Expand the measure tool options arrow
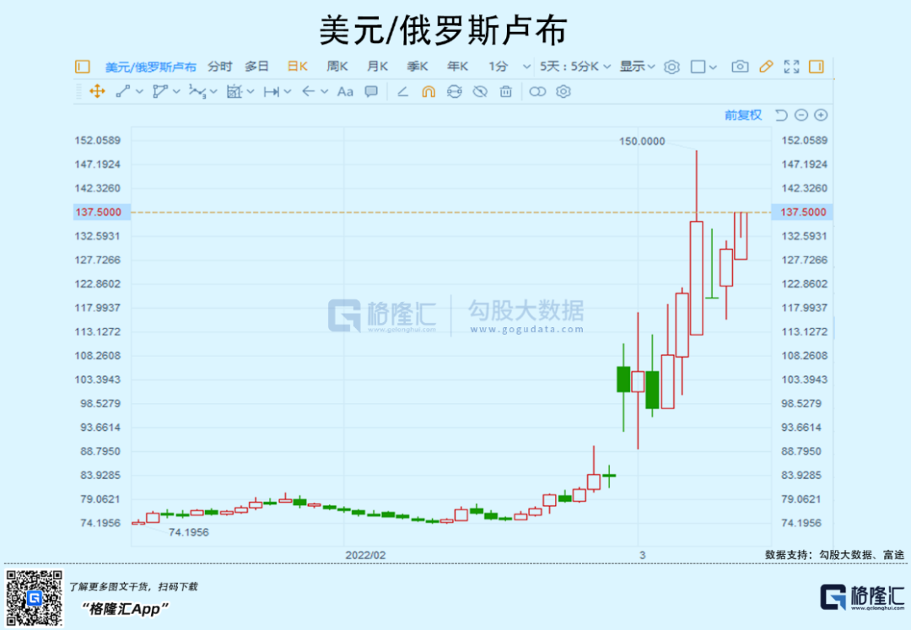The height and width of the screenshot is (630, 911). tap(251, 92)
